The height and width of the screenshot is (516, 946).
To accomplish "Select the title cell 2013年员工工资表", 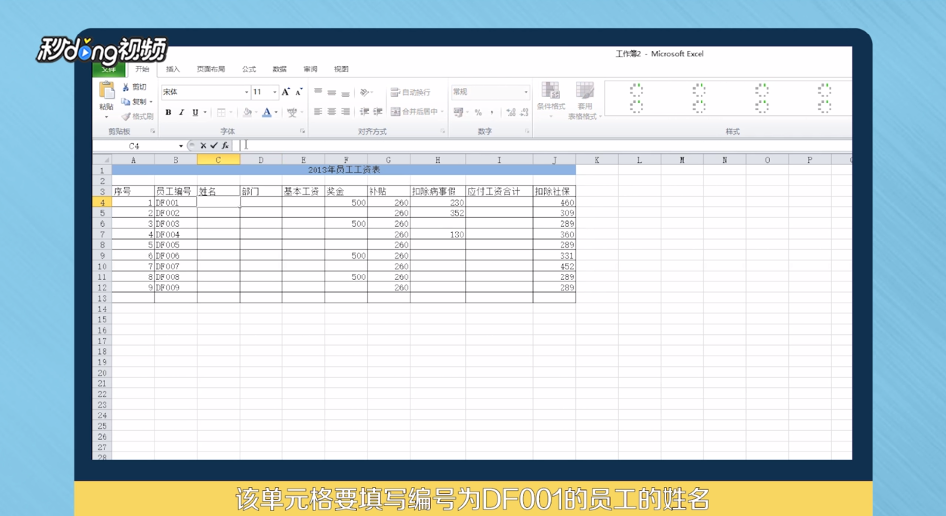I will coord(344,170).
